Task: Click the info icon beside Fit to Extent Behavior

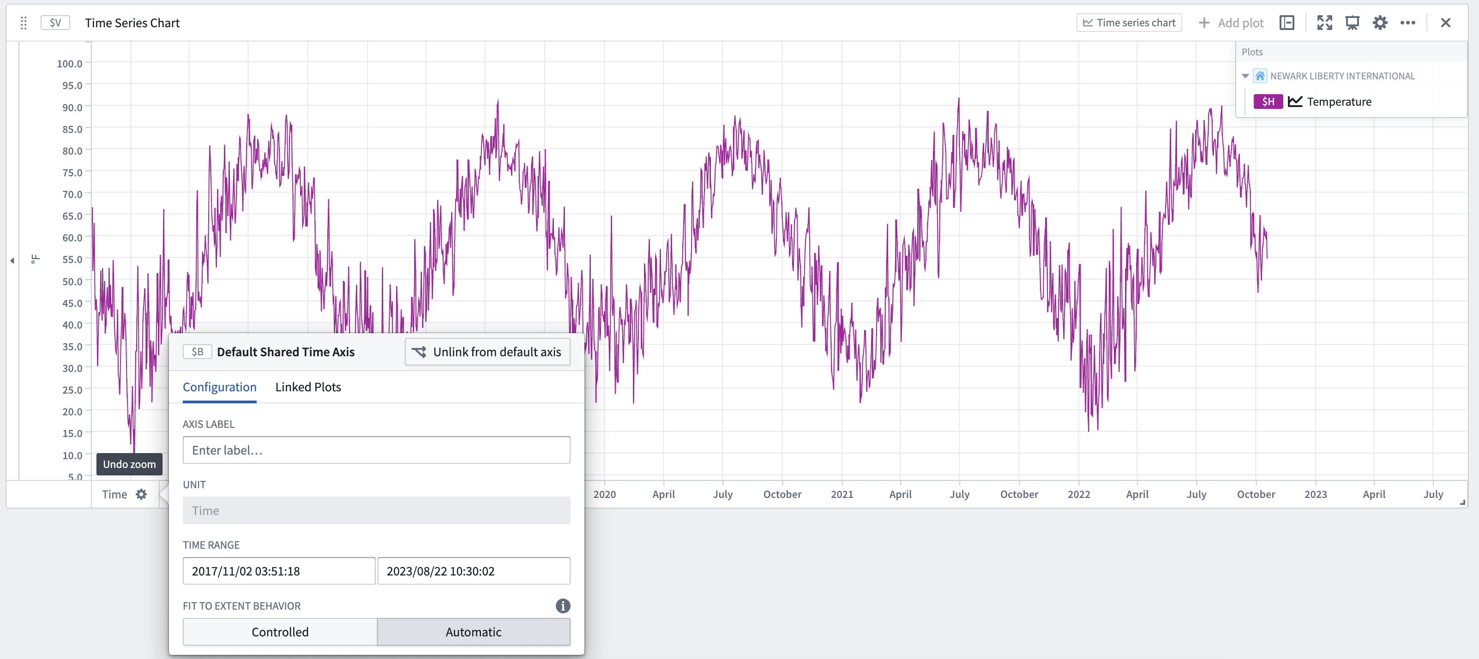Action: pos(563,606)
